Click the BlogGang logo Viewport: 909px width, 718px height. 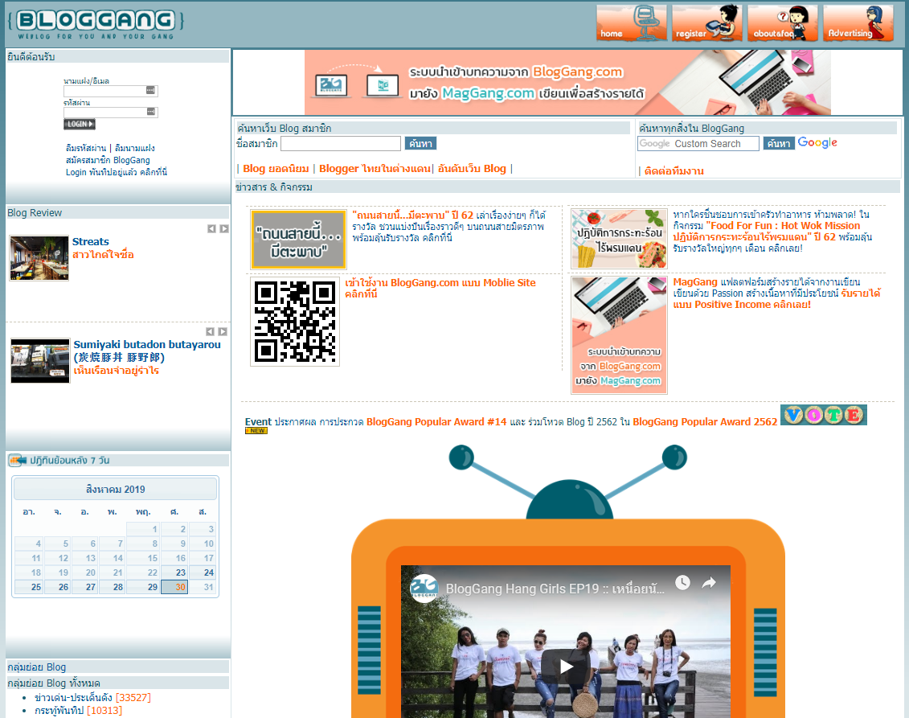tap(96, 24)
